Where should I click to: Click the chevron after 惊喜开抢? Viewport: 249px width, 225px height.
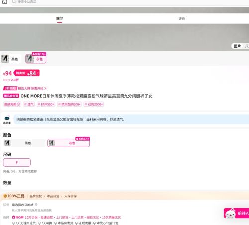(45, 88)
